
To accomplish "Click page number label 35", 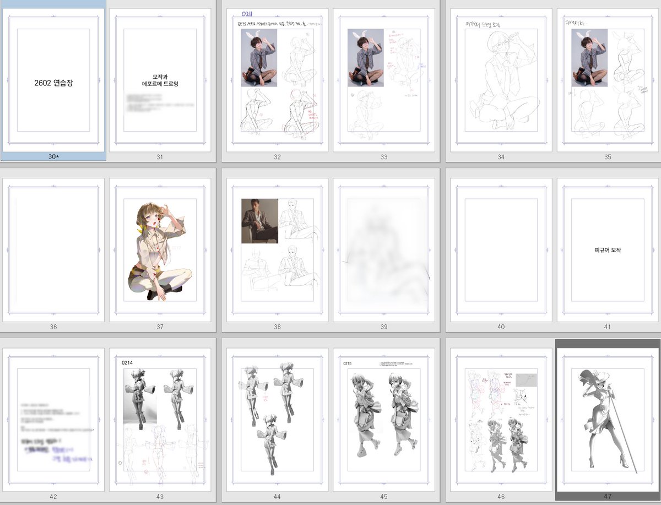I will 608,157.
